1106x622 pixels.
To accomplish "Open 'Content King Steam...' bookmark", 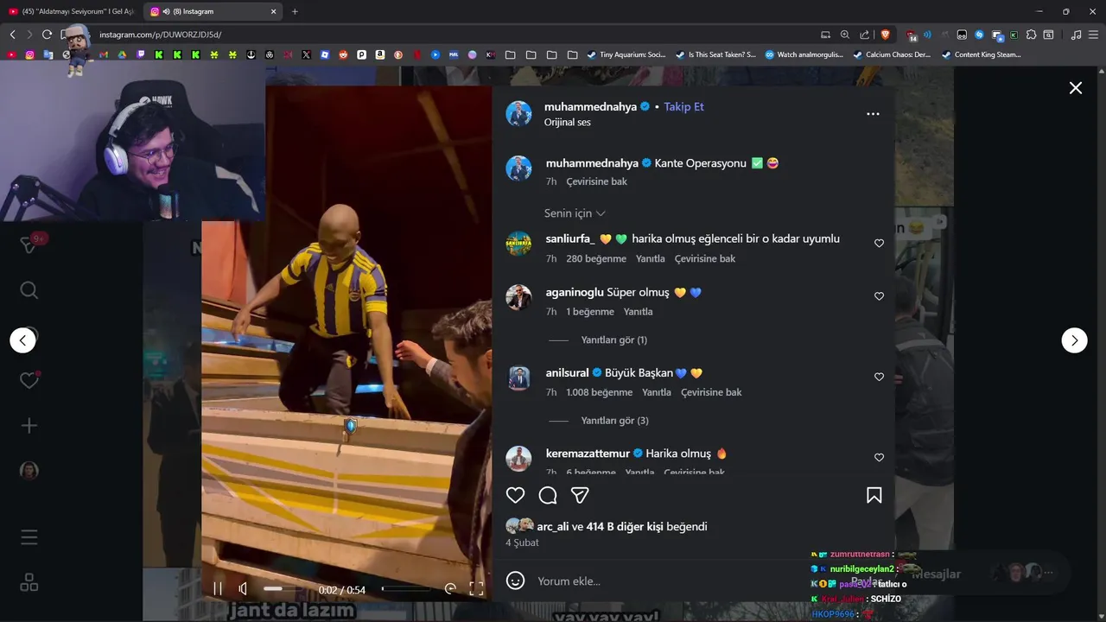I will 981,54.
